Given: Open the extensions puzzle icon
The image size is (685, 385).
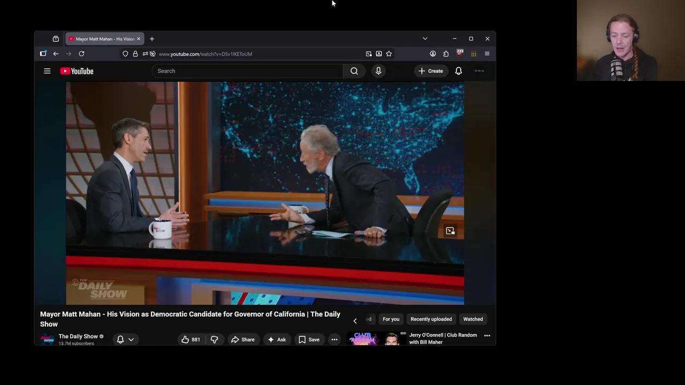Looking at the screenshot, I should click(446, 54).
